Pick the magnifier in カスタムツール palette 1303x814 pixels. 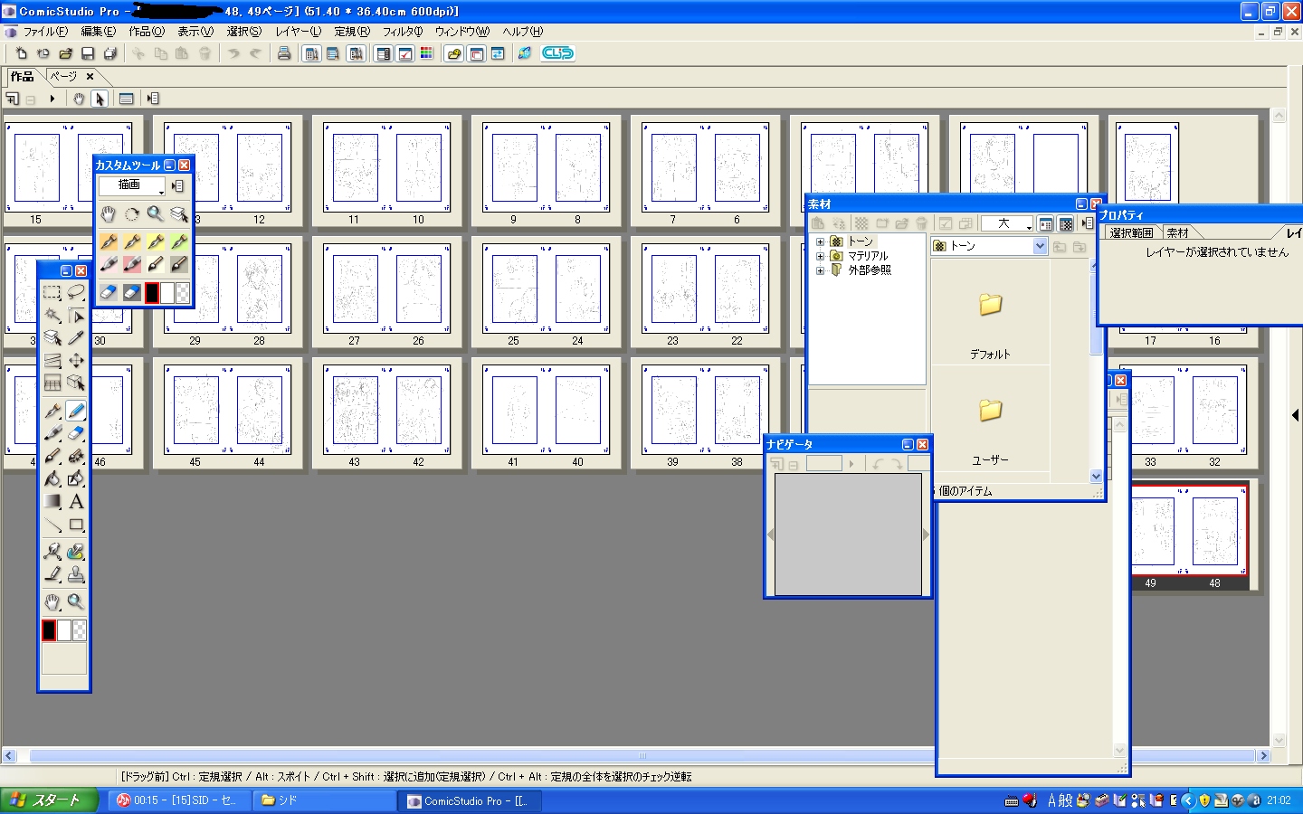156,213
